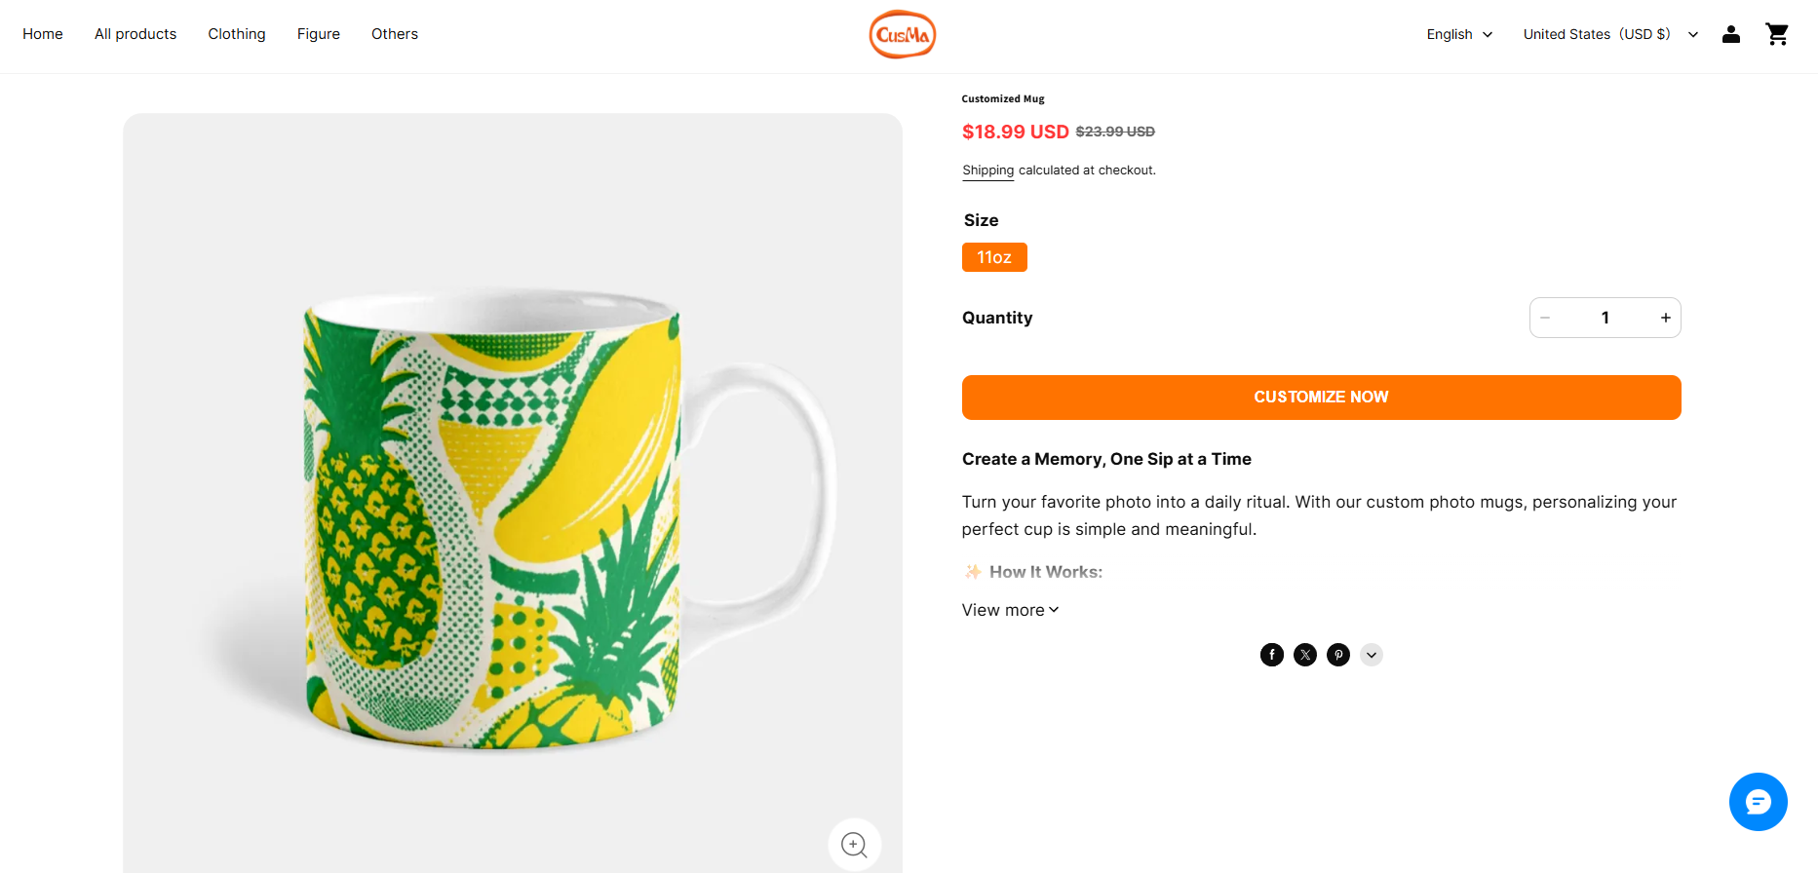The height and width of the screenshot is (873, 1818).
Task: Open the Shipping policy link
Action: (x=987, y=171)
